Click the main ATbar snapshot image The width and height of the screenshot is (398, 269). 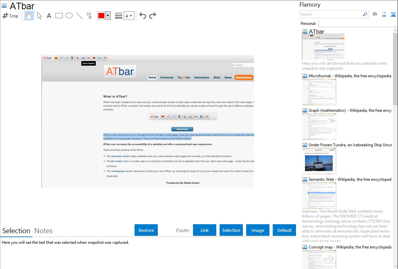coord(148,121)
